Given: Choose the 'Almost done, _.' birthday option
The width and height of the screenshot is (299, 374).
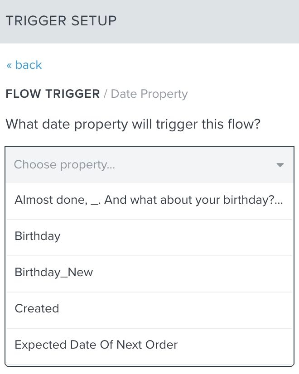Looking at the screenshot, I should click(x=149, y=200).
